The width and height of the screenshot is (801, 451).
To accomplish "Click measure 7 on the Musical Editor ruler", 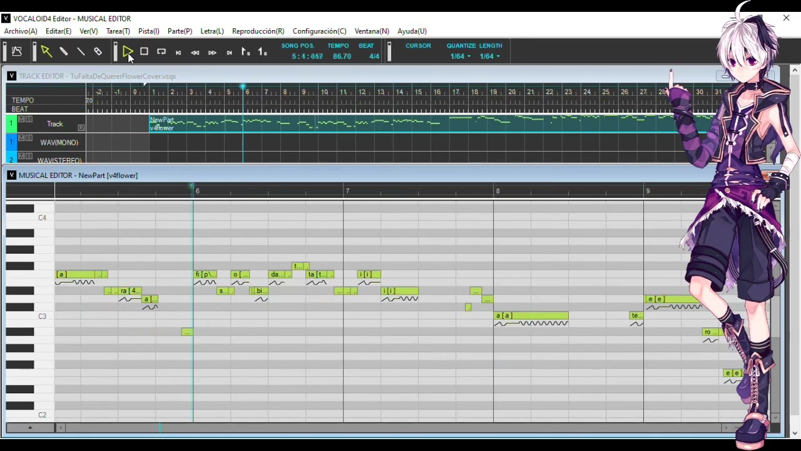I will [347, 191].
